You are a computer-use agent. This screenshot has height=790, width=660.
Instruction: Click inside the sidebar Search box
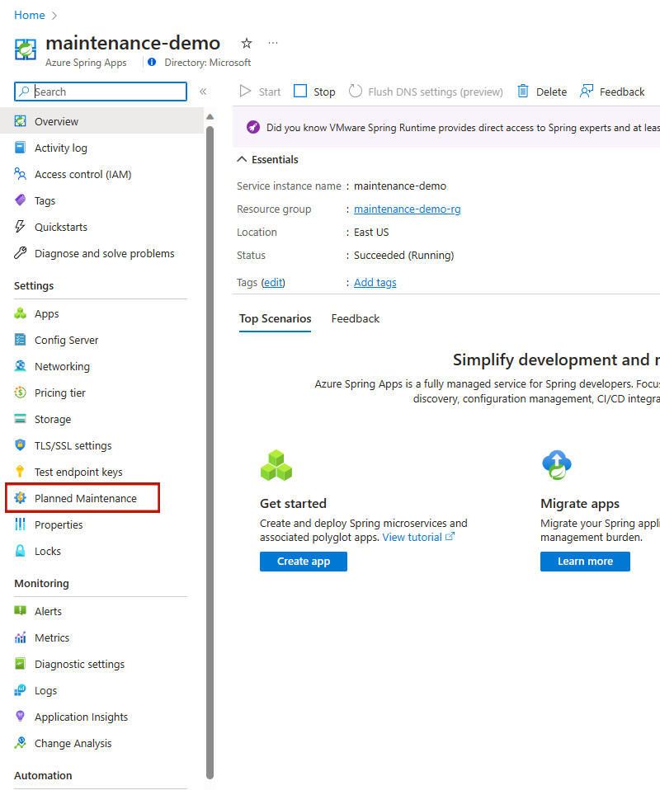point(99,92)
